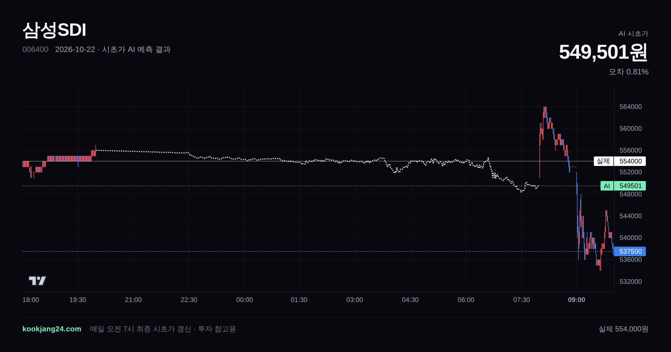Image resolution: width=671 pixels, height=352 pixels.
Task: Click the predicted price 549,501원
Action: [x=603, y=52]
